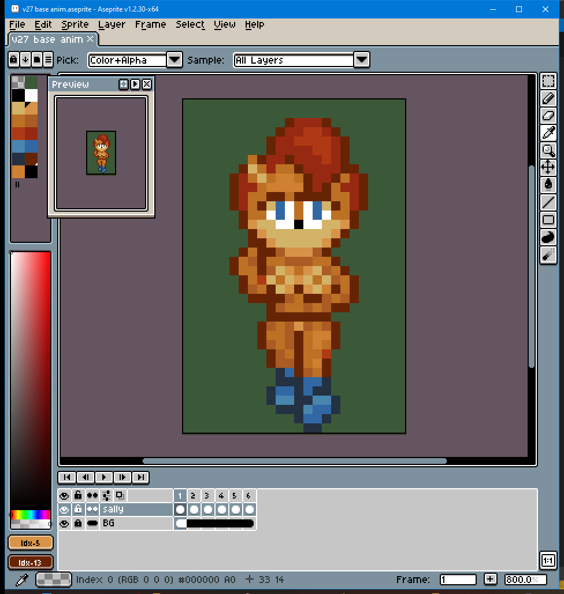Hide the BG layer
The image size is (564, 594).
coord(64,523)
